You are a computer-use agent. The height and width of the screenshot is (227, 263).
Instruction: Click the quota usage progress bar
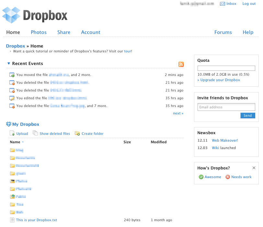(226, 68)
